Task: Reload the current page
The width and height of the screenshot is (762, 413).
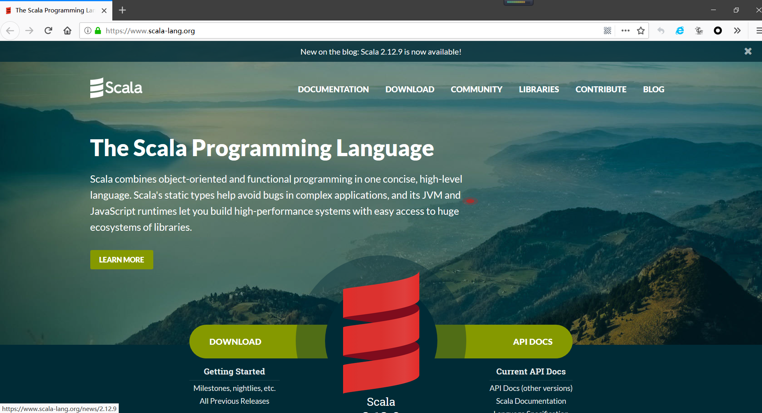Action: [x=48, y=31]
